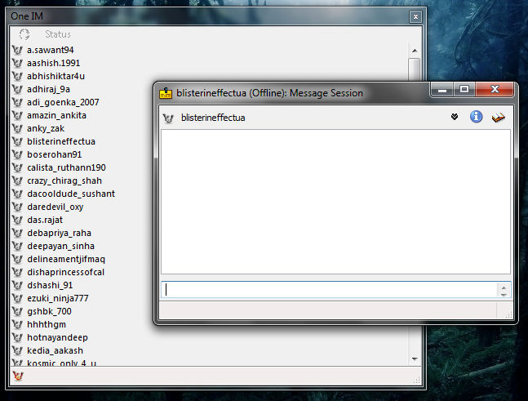528x401 pixels.
Task: Select contact anky_zak
Action: click(46, 128)
